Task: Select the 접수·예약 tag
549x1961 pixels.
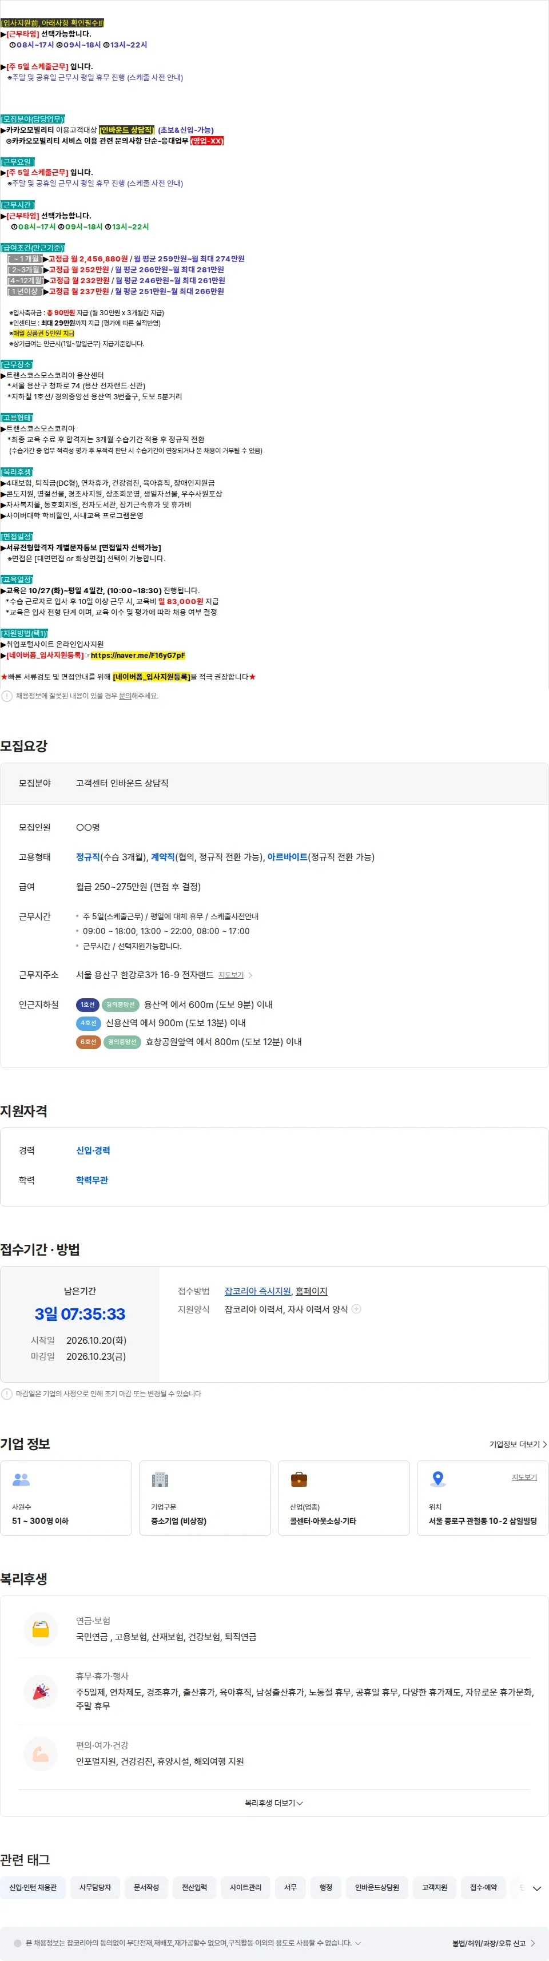Action: 483,1887
